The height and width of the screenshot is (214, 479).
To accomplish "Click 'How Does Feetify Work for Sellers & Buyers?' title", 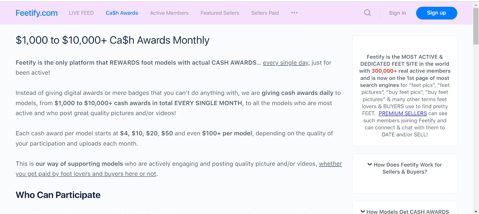I will [x=407, y=168].
